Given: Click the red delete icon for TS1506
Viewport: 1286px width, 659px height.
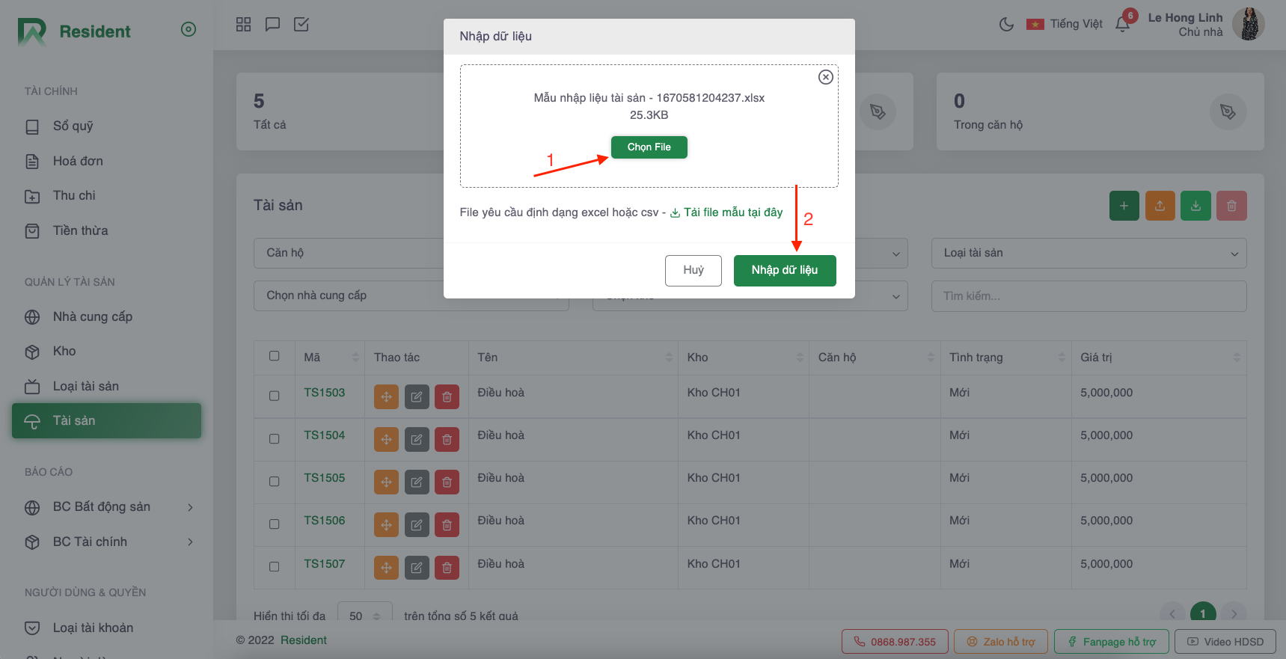Looking at the screenshot, I should coord(447,525).
